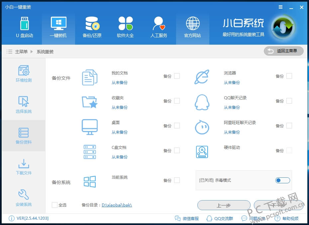
Task: Check the 浏览器 backup checkbox
Action: click(x=289, y=76)
